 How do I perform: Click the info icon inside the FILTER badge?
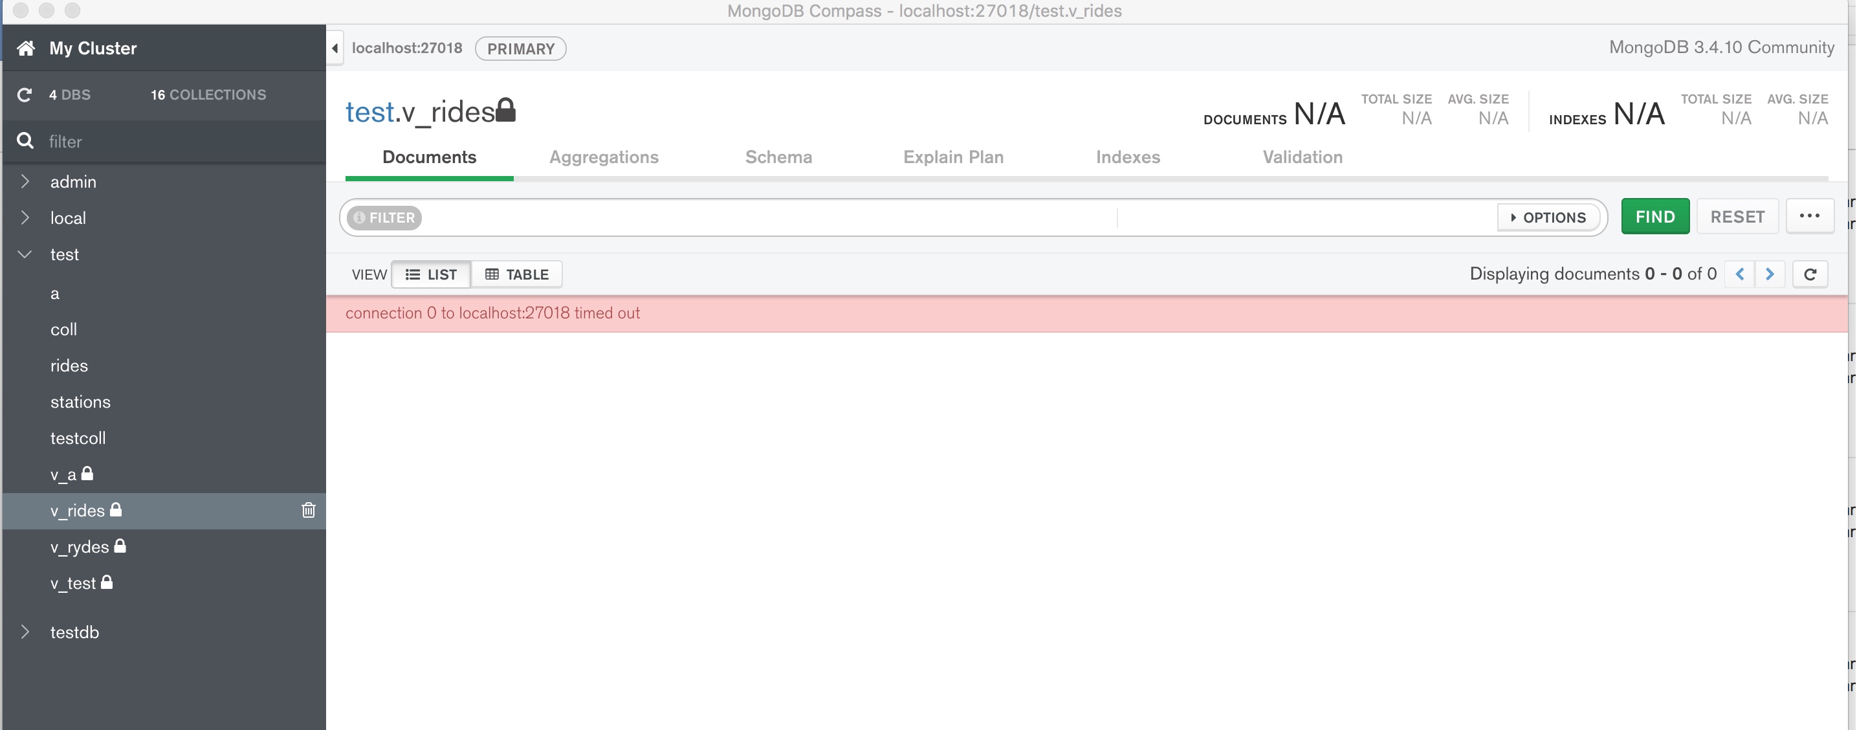(x=359, y=217)
